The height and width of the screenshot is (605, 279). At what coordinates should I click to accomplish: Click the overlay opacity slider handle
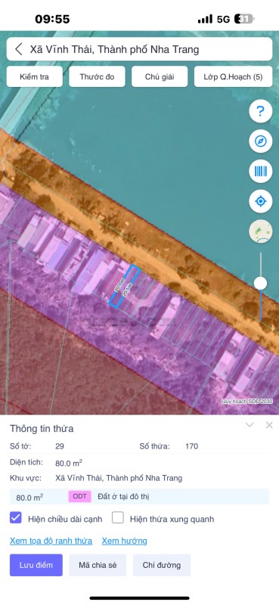pyautogui.click(x=261, y=283)
